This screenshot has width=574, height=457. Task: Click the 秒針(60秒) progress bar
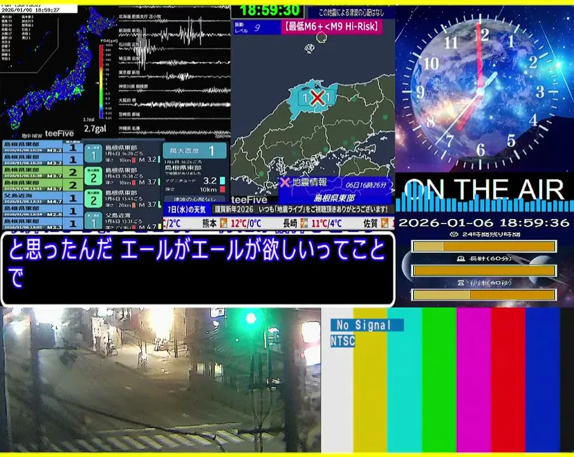[484, 295]
